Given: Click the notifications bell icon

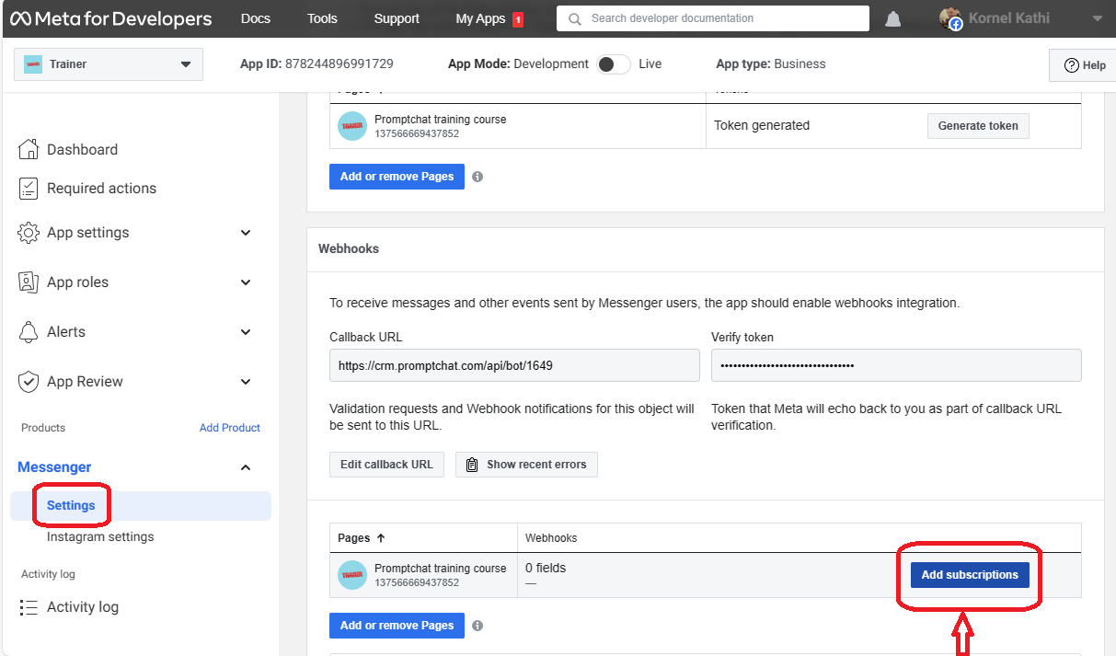Looking at the screenshot, I should (892, 19).
